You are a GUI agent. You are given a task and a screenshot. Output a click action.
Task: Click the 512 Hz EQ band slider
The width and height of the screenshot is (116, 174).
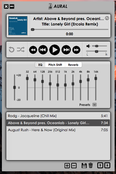[58, 87]
